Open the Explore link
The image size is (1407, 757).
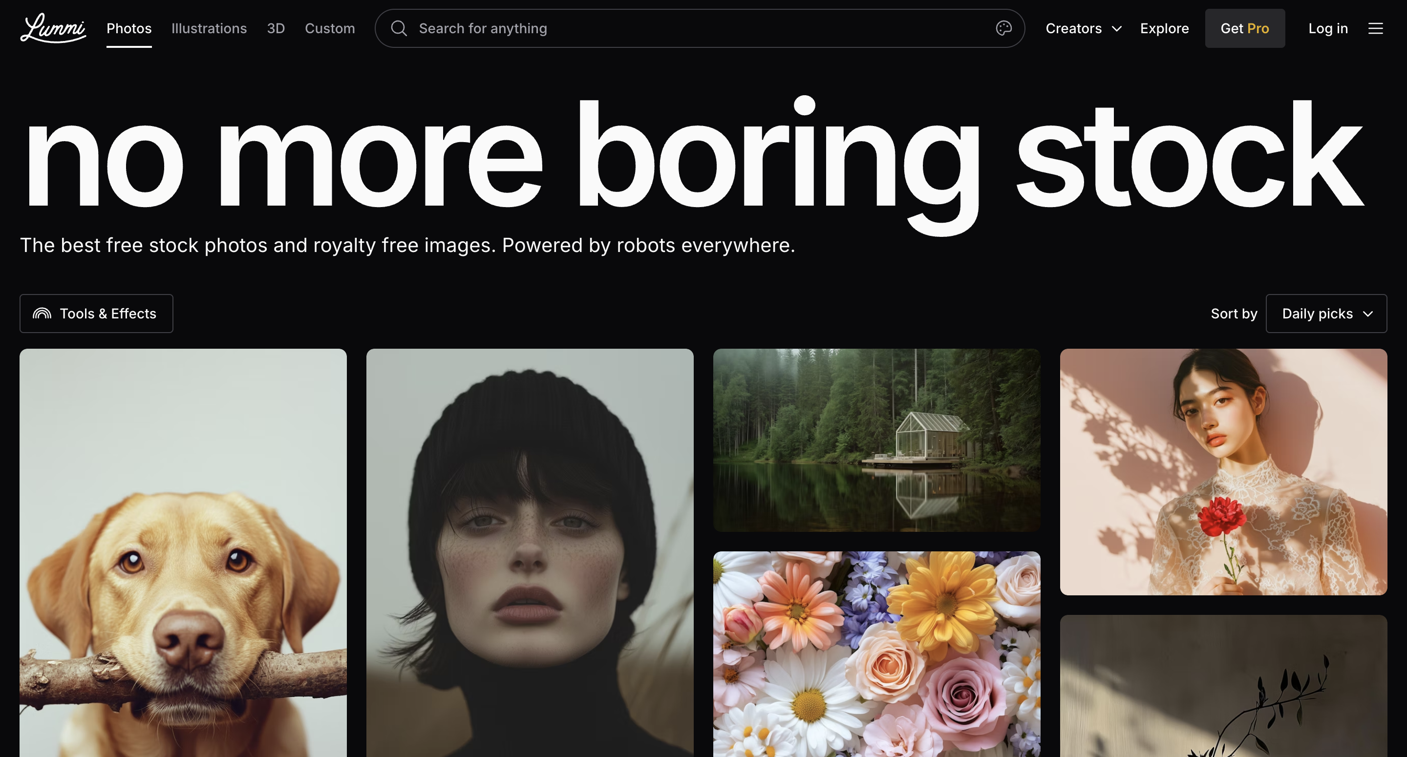pos(1164,28)
